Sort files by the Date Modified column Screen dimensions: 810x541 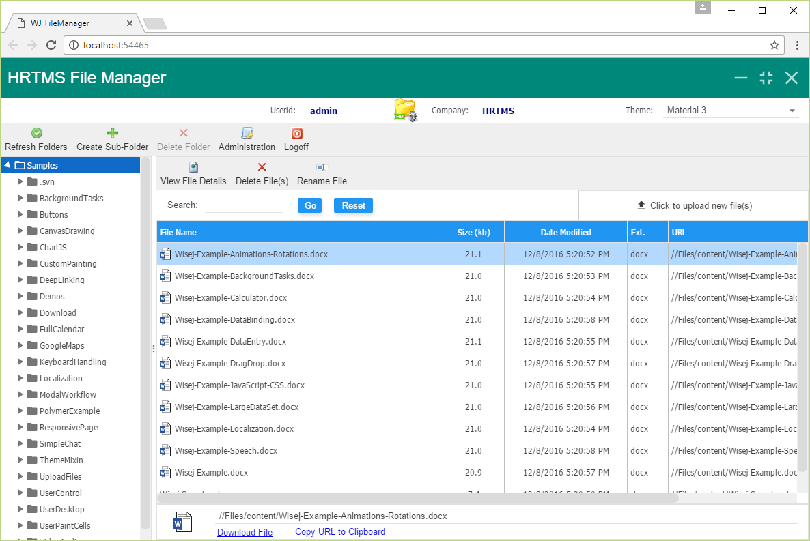[x=565, y=231]
